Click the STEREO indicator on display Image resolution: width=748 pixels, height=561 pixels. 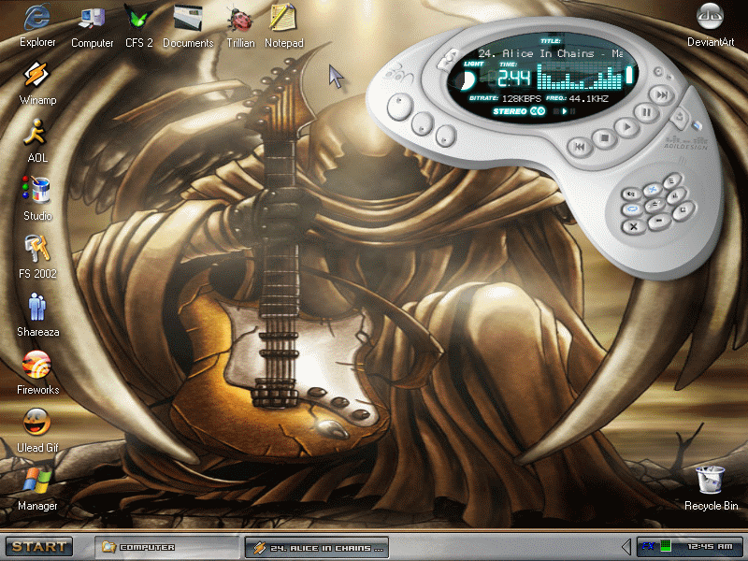click(519, 111)
